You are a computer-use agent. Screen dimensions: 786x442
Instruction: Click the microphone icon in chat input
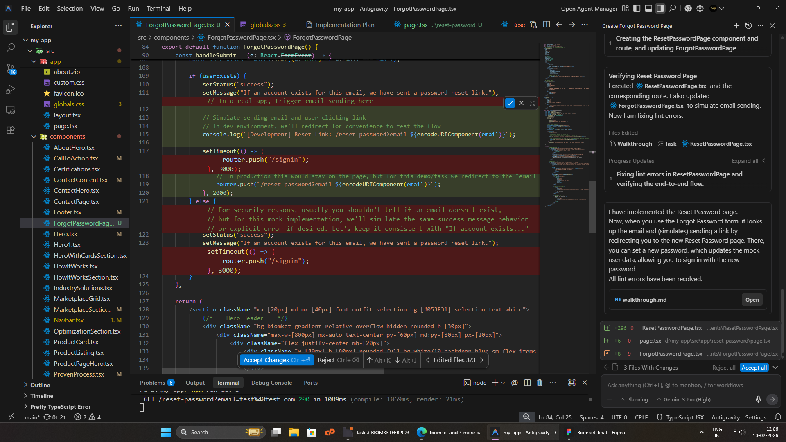coord(758,399)
